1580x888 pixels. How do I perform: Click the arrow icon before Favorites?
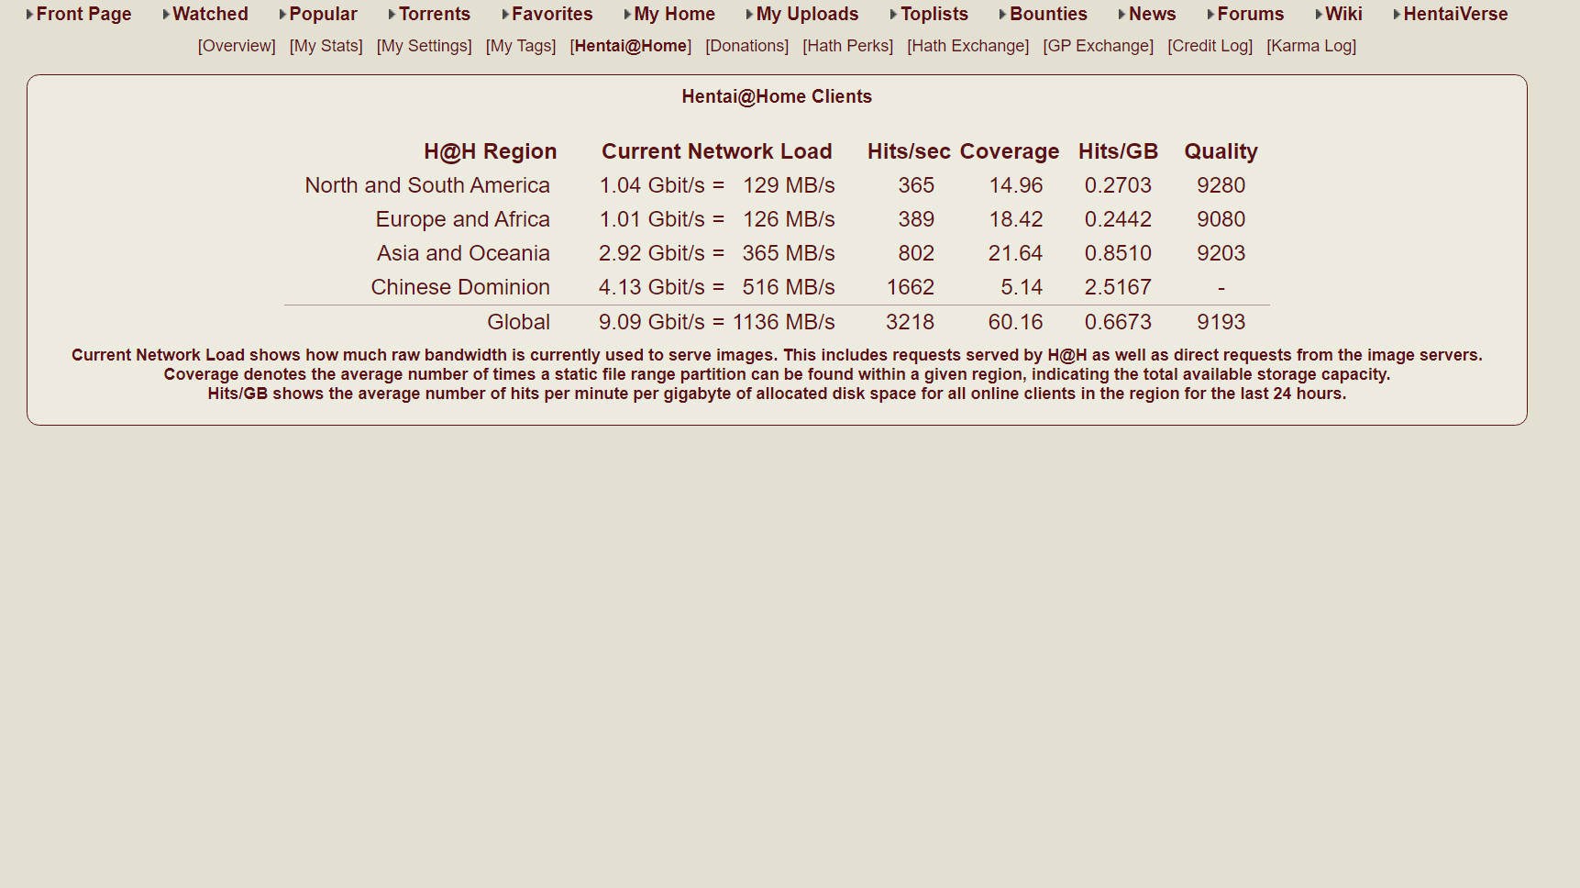(x=505, y=15)
